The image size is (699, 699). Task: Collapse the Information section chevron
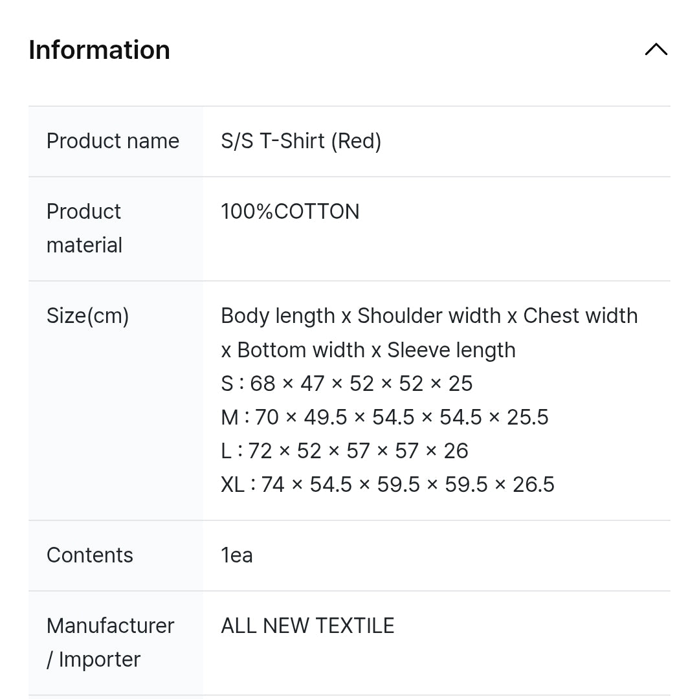click(656, 49)
